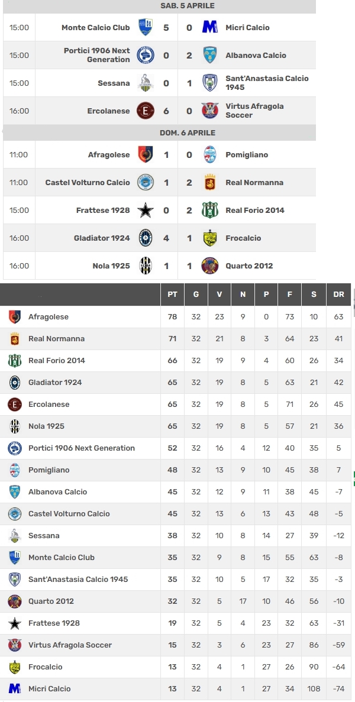This screenshot has height=702, width=355.
Task: Click the Ercolanese crest in the match list
Action: point(146,111)
